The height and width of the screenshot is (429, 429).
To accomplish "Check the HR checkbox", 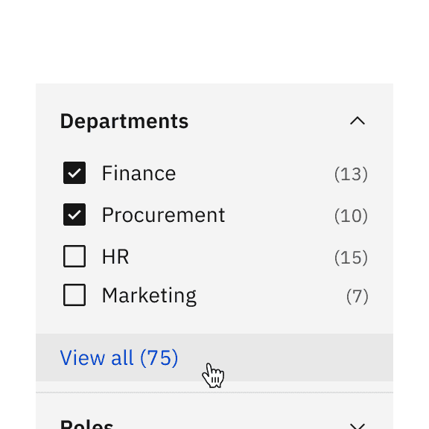I will point(74,256).
